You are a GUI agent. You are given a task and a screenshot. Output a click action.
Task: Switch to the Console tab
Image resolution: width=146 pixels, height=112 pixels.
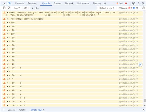point(46,3)
